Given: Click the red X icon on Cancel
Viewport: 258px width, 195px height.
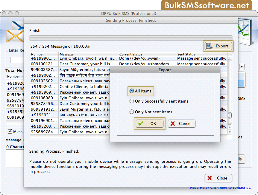Looking at the screenshot, I should point(173,123).
